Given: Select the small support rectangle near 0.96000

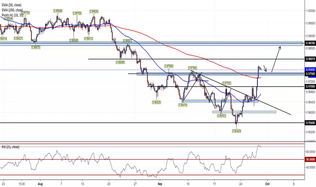Looking at the screenshot, I should (244, 112).
